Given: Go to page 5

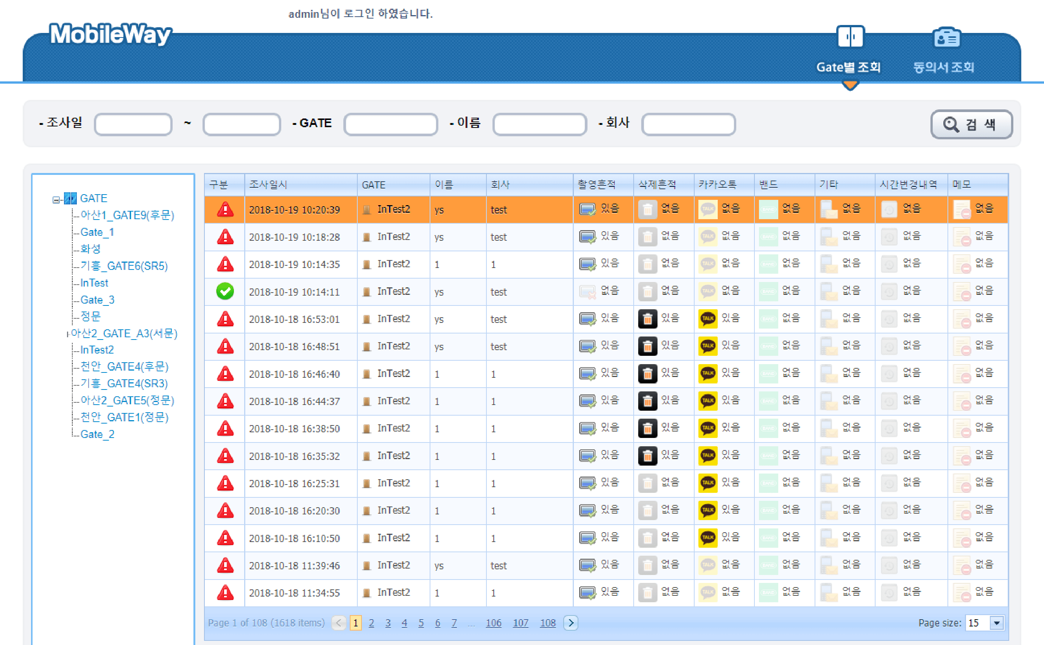Looking at the screenshot, I should pyautogui.click(x=421, y=623).
